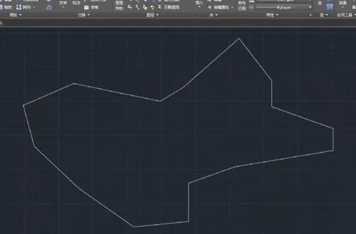This screenshot has height=234, width=356.
Task: Expand the Layers (图层) panel
Action: [x=152, y=15]
